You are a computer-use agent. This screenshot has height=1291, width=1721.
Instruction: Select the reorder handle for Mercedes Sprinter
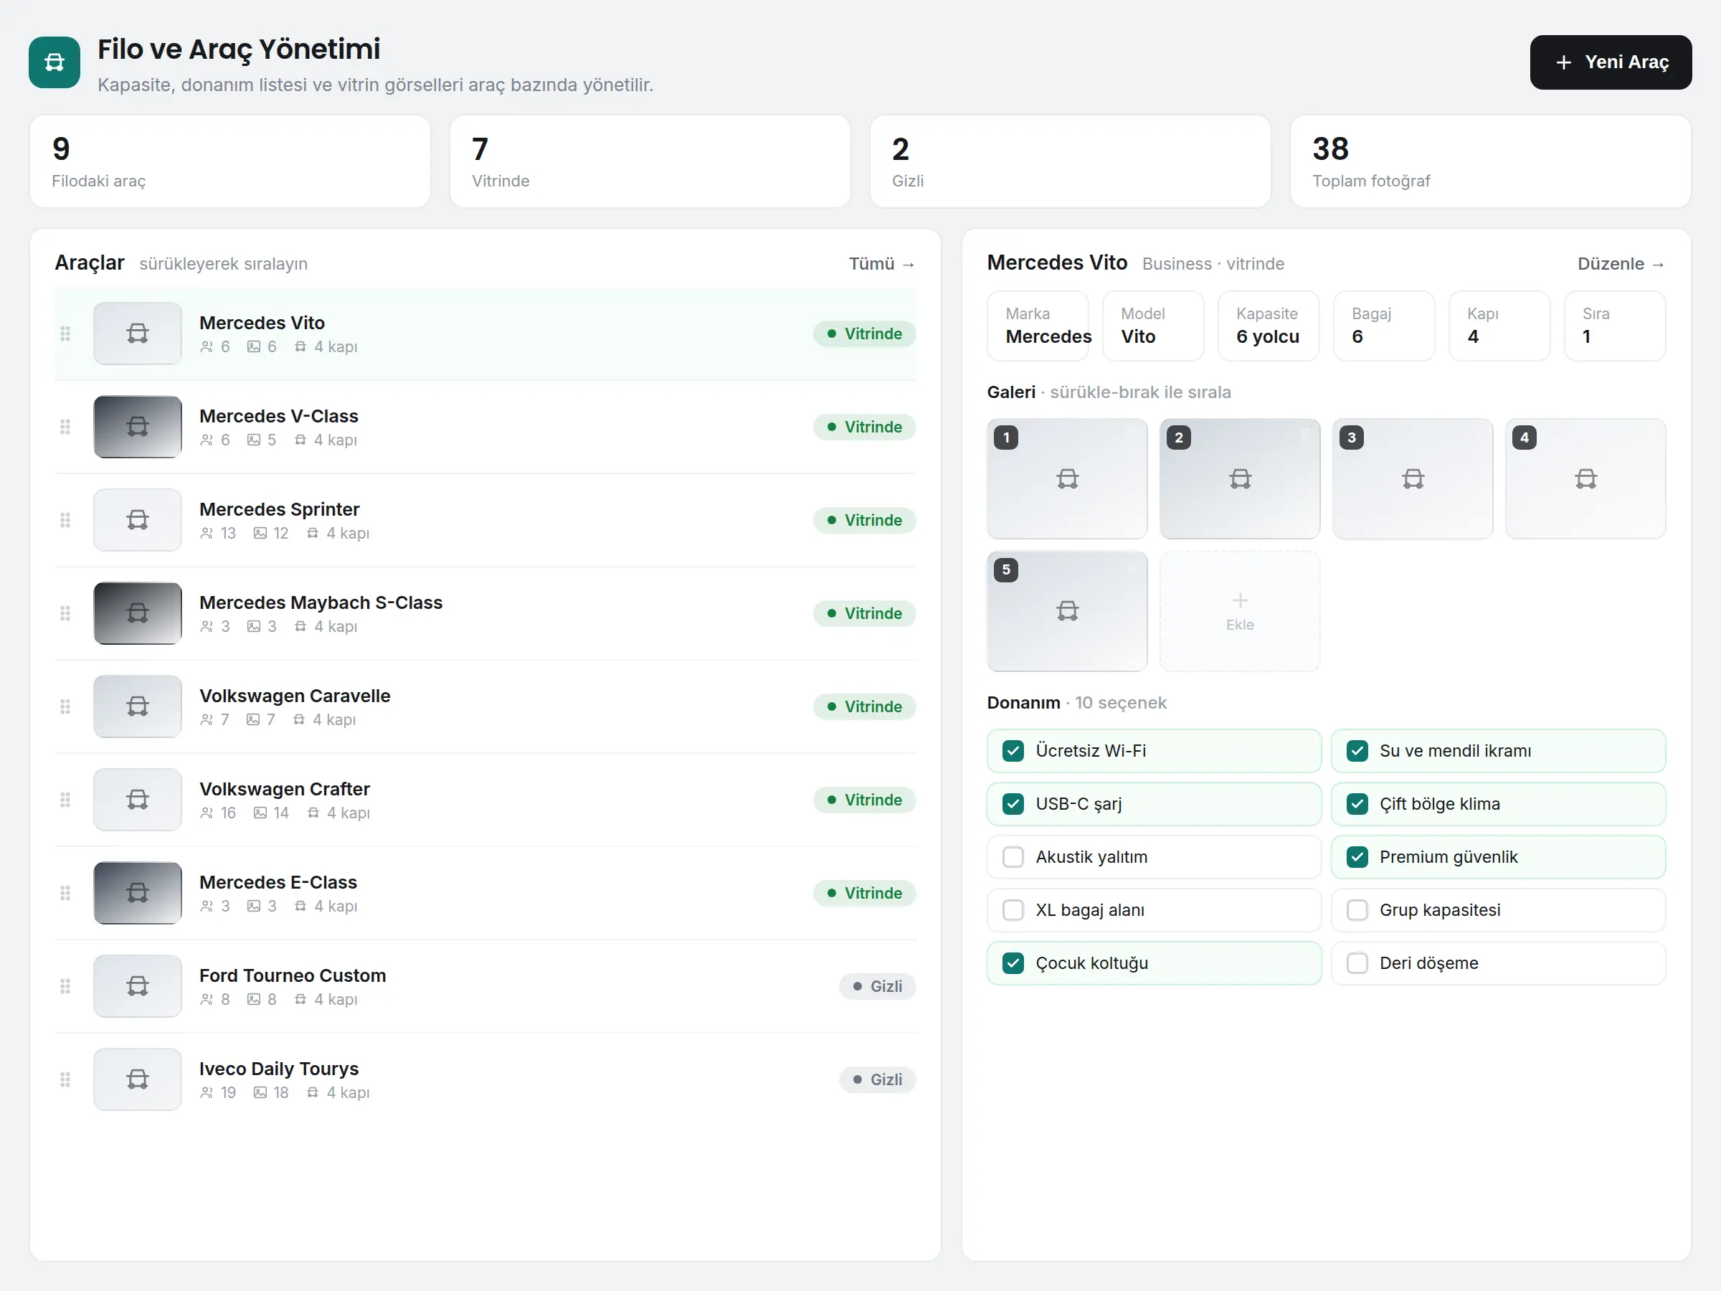click(65, 521)
